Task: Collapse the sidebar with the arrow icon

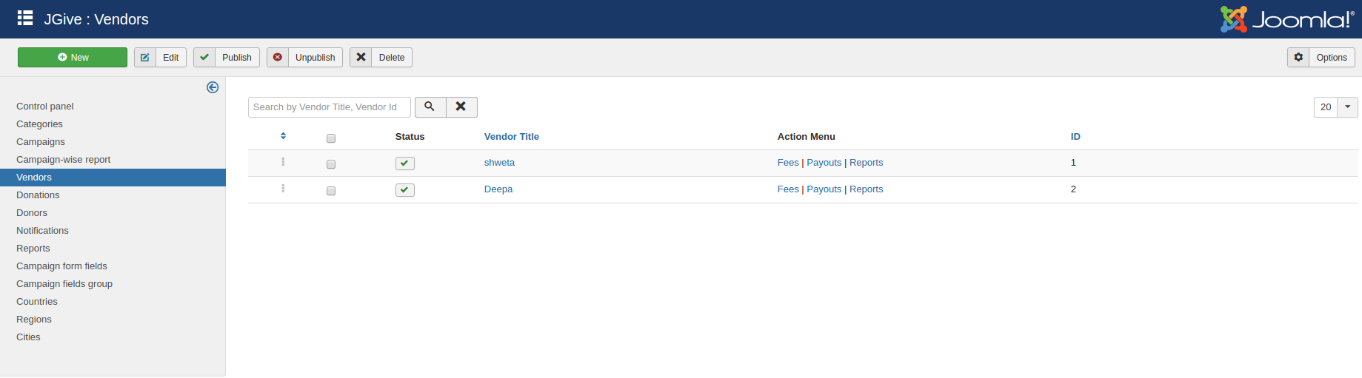Action: point(213,87)
